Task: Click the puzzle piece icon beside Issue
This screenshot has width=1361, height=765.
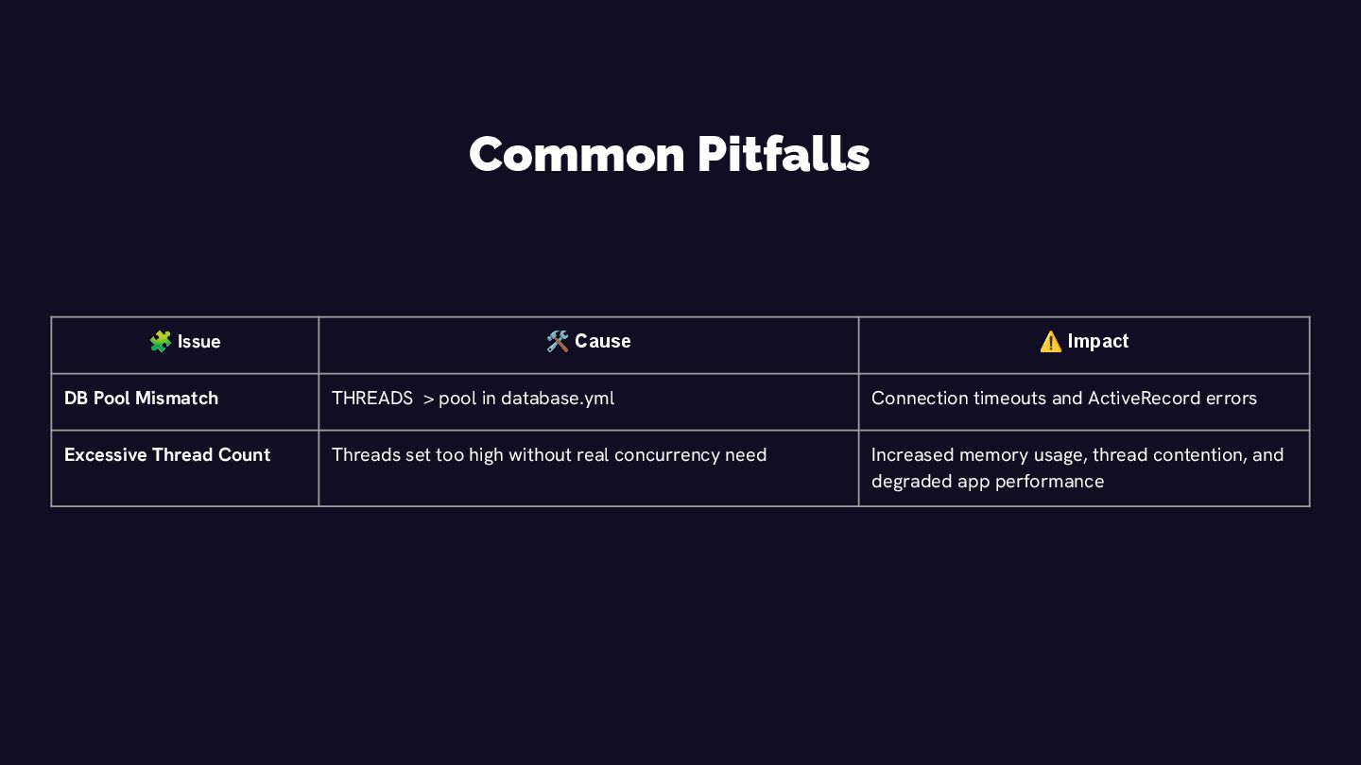Action: click(160, 342)
